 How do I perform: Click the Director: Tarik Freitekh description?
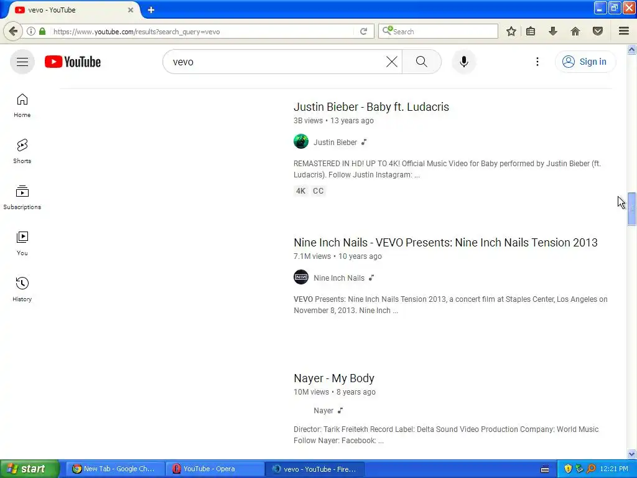point(446,435)
